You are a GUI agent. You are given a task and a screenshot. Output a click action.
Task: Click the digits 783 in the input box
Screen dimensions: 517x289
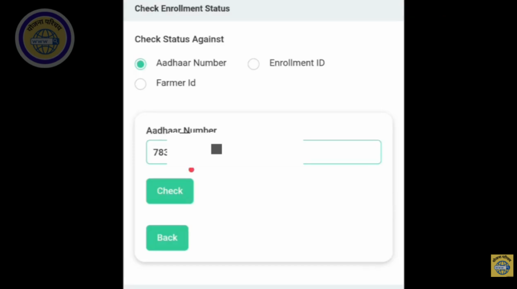(x=160, y=152)
